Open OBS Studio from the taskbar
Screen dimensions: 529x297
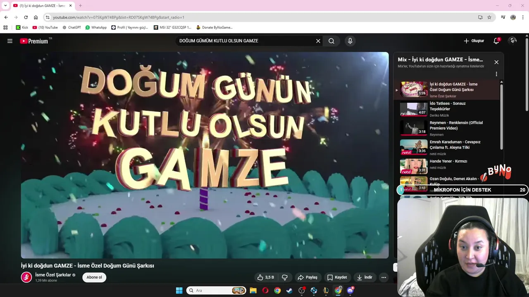click(302, 290)
